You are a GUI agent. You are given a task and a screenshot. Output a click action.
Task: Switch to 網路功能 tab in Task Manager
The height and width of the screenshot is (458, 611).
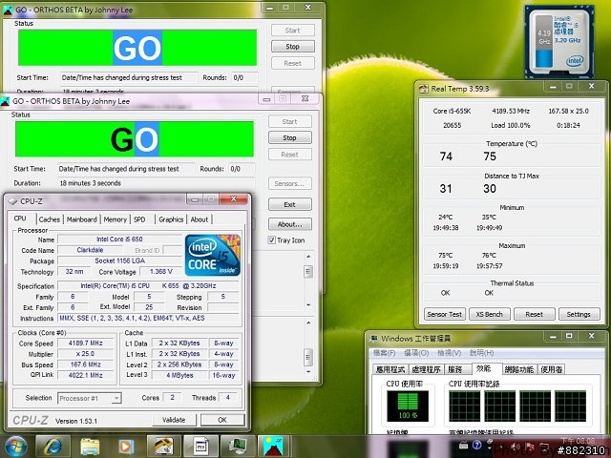[x=518, y=369]
